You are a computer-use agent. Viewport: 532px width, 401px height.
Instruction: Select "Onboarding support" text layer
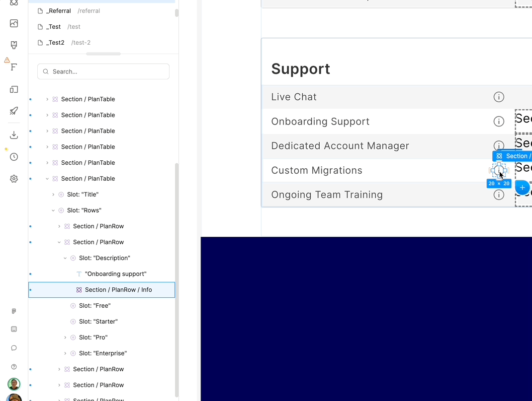[x=115, y=274]
